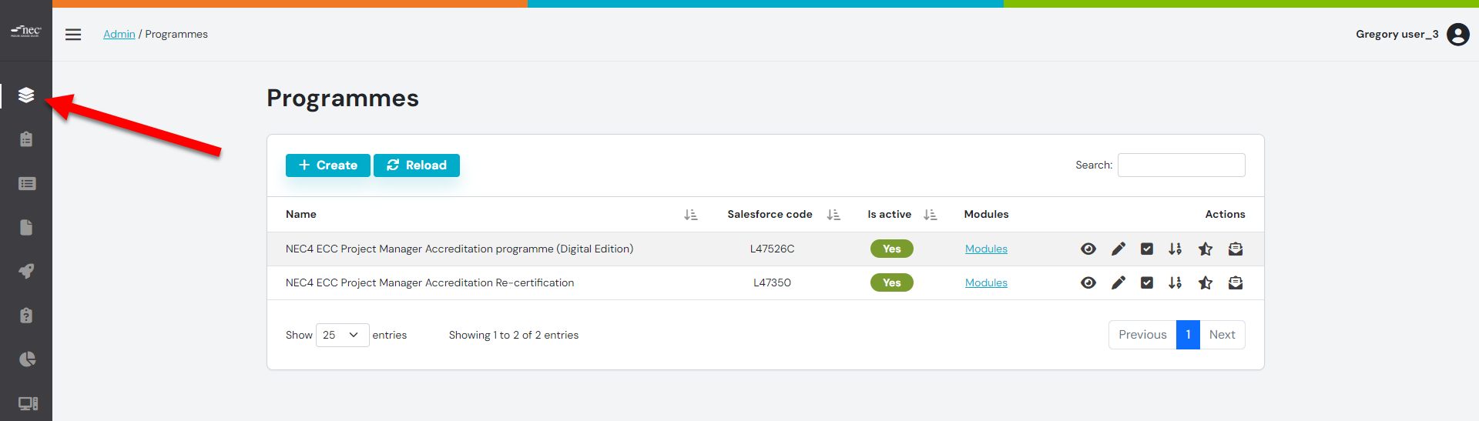Click check-square icon for Digital Edition programme
This screenshot has height=421, width=1479.
pyautogui.click(x=1146, y=249)
